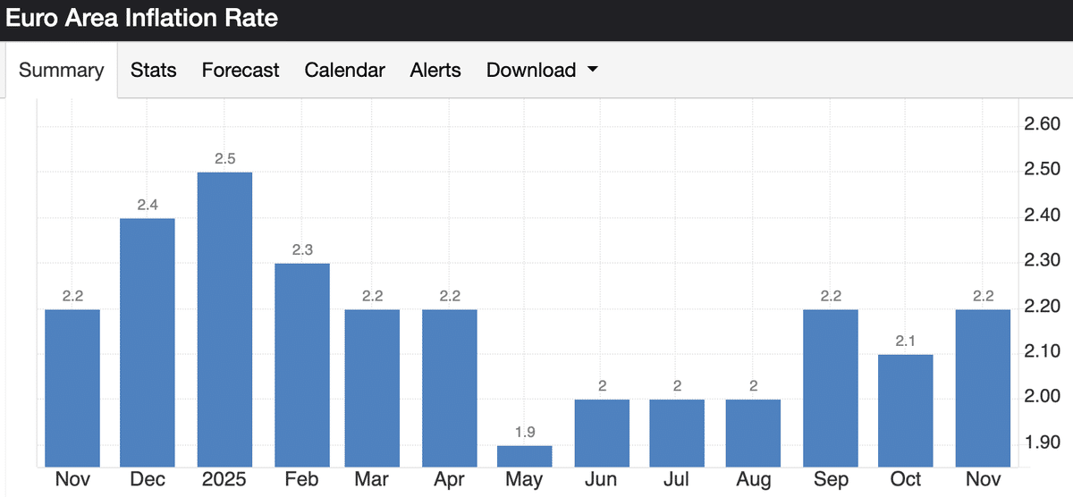Click the December bar showing 2.4
Screen dimensions: 1073x497
pos(148,342)
